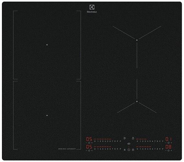Tap the pause symbol beside the power icon

click(125, 150)
